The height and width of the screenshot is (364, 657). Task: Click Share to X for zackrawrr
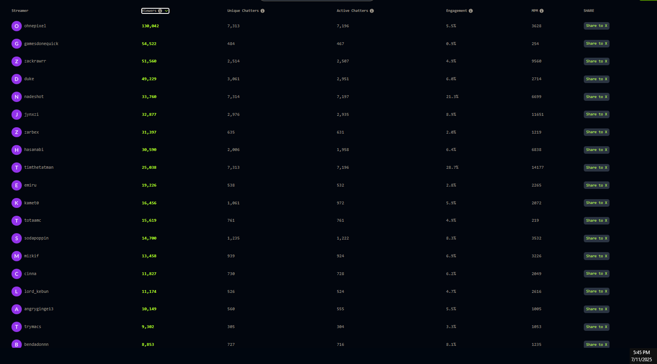(x=596, y=61)
